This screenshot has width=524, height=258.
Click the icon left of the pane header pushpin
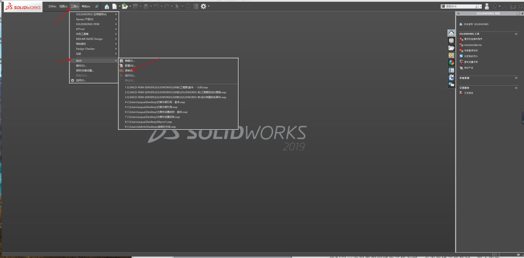[x=518, y=14]
